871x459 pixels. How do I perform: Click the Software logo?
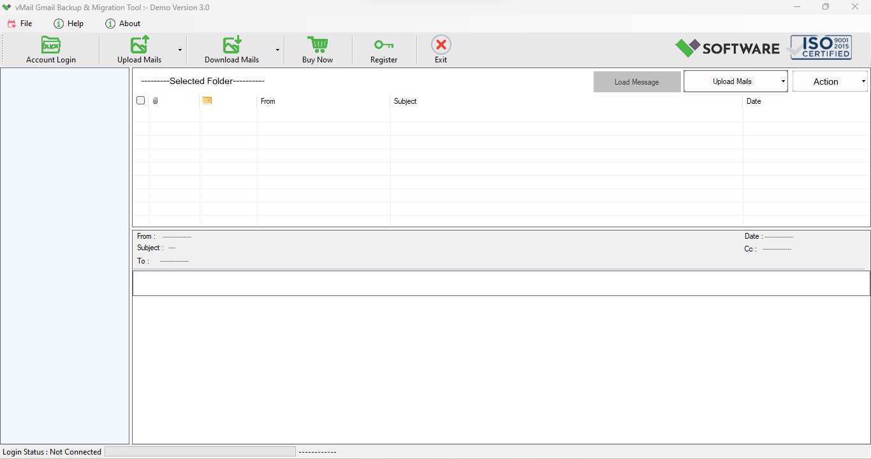pos(728,48)
